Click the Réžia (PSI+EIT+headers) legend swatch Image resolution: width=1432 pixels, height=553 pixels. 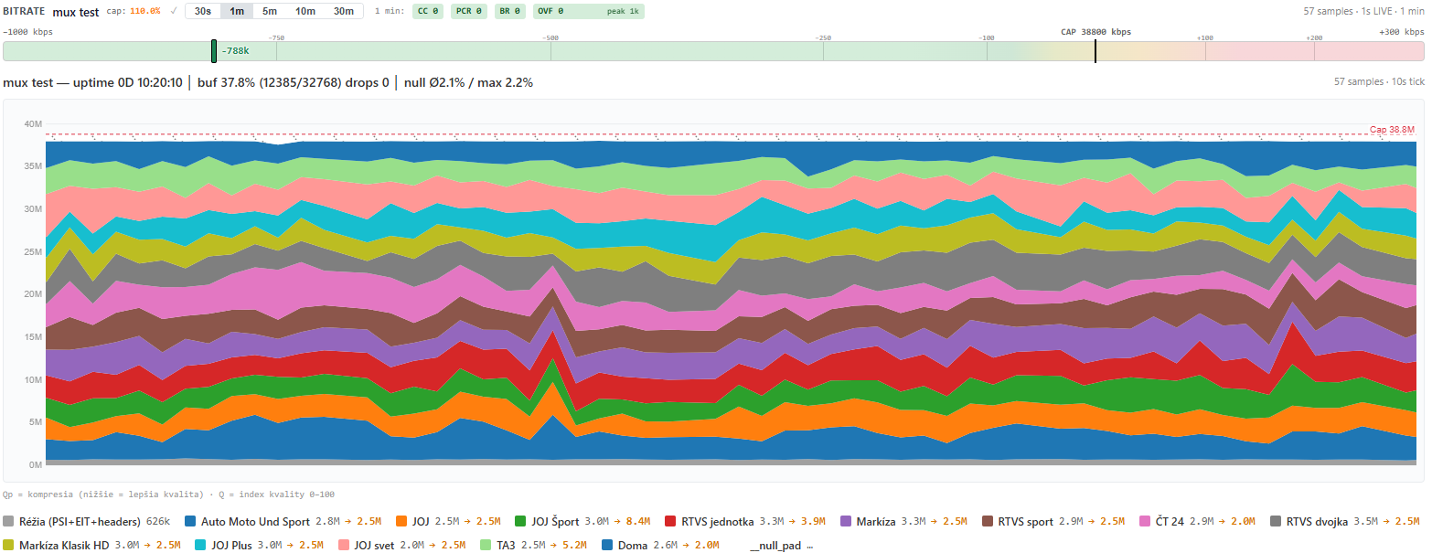tap(9, 521)
